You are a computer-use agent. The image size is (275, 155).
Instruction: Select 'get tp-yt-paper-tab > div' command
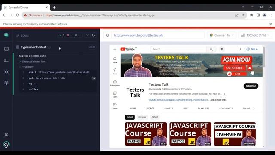click(x=58, y=78)
